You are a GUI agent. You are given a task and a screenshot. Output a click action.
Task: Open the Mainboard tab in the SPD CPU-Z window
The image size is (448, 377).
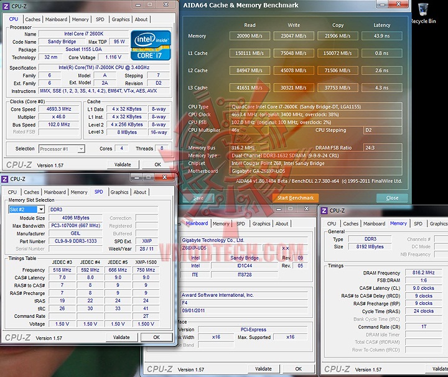coord(55,192)
